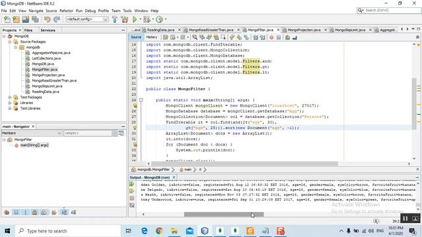Click the Windows Start button

pos(7,231)
